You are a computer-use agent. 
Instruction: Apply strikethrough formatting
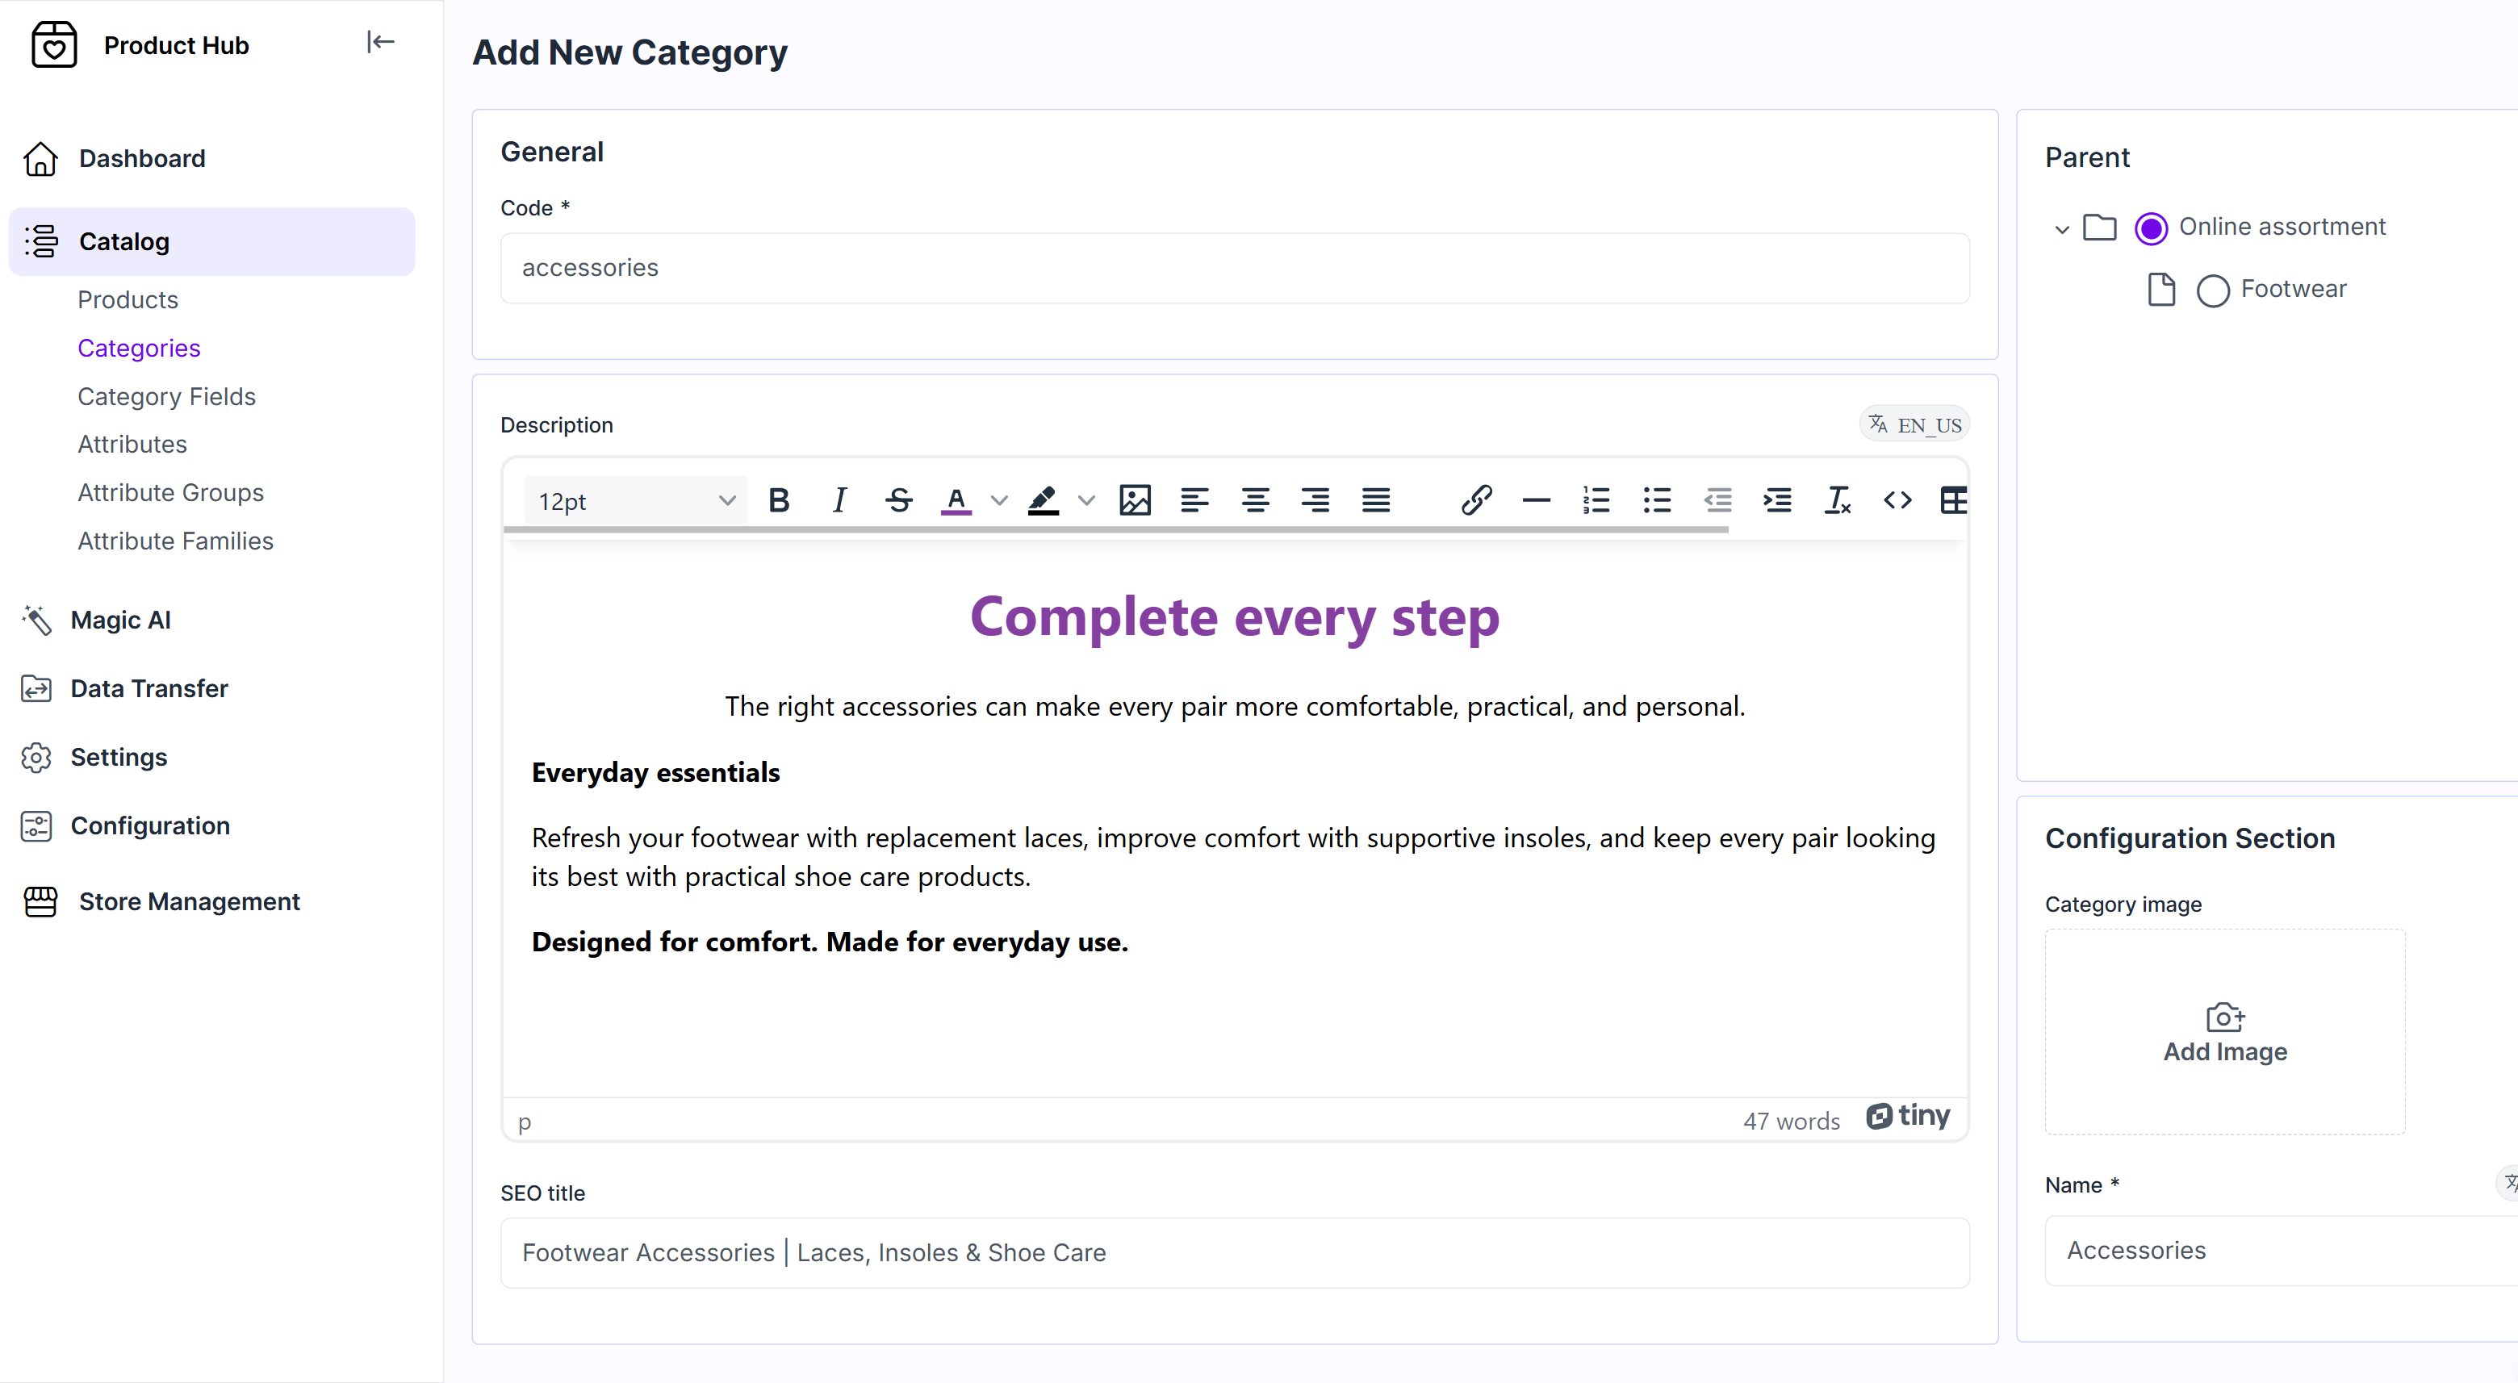coord(898,500)
